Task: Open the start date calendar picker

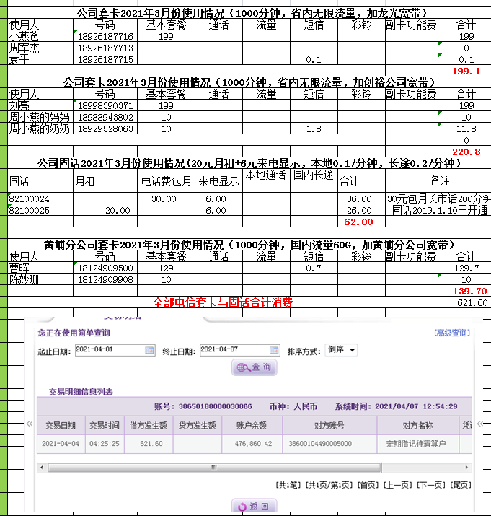Action: pos(150,350)
